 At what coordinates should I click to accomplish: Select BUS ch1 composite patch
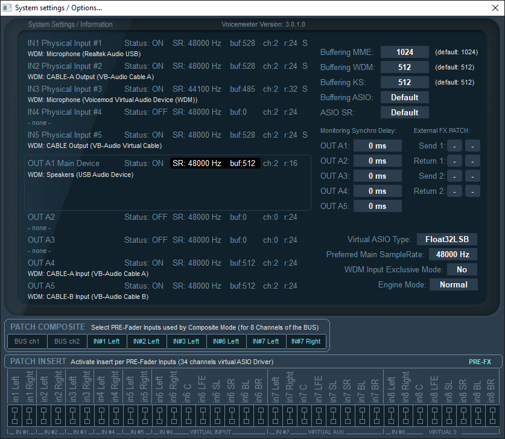tap(27, 341)
